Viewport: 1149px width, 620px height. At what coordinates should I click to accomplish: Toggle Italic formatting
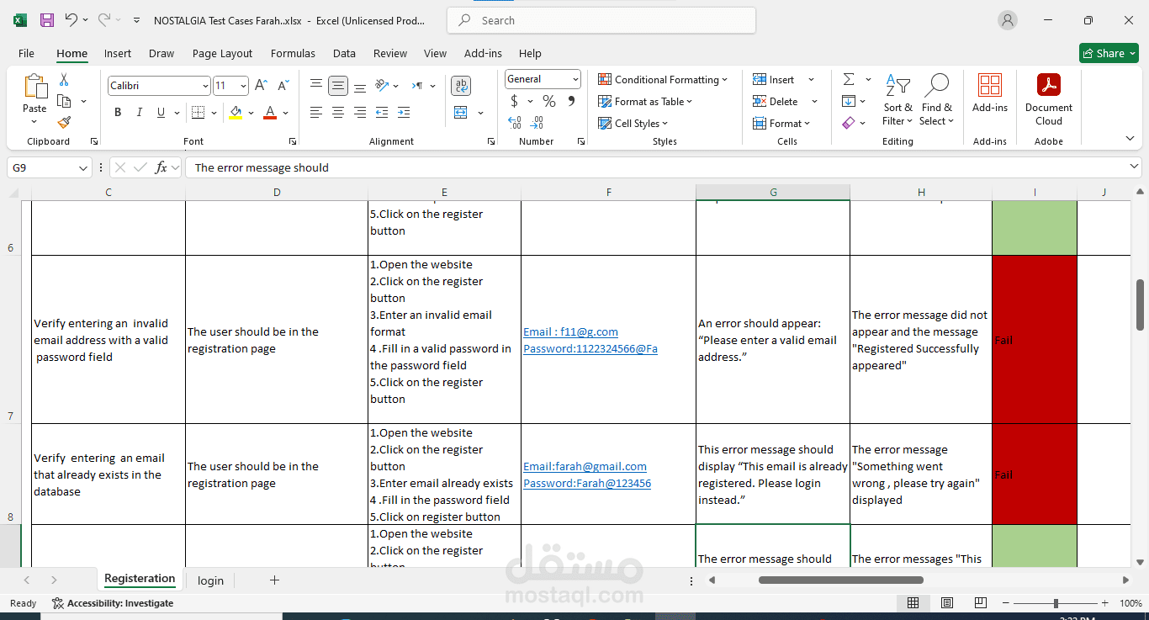[140, 113]
